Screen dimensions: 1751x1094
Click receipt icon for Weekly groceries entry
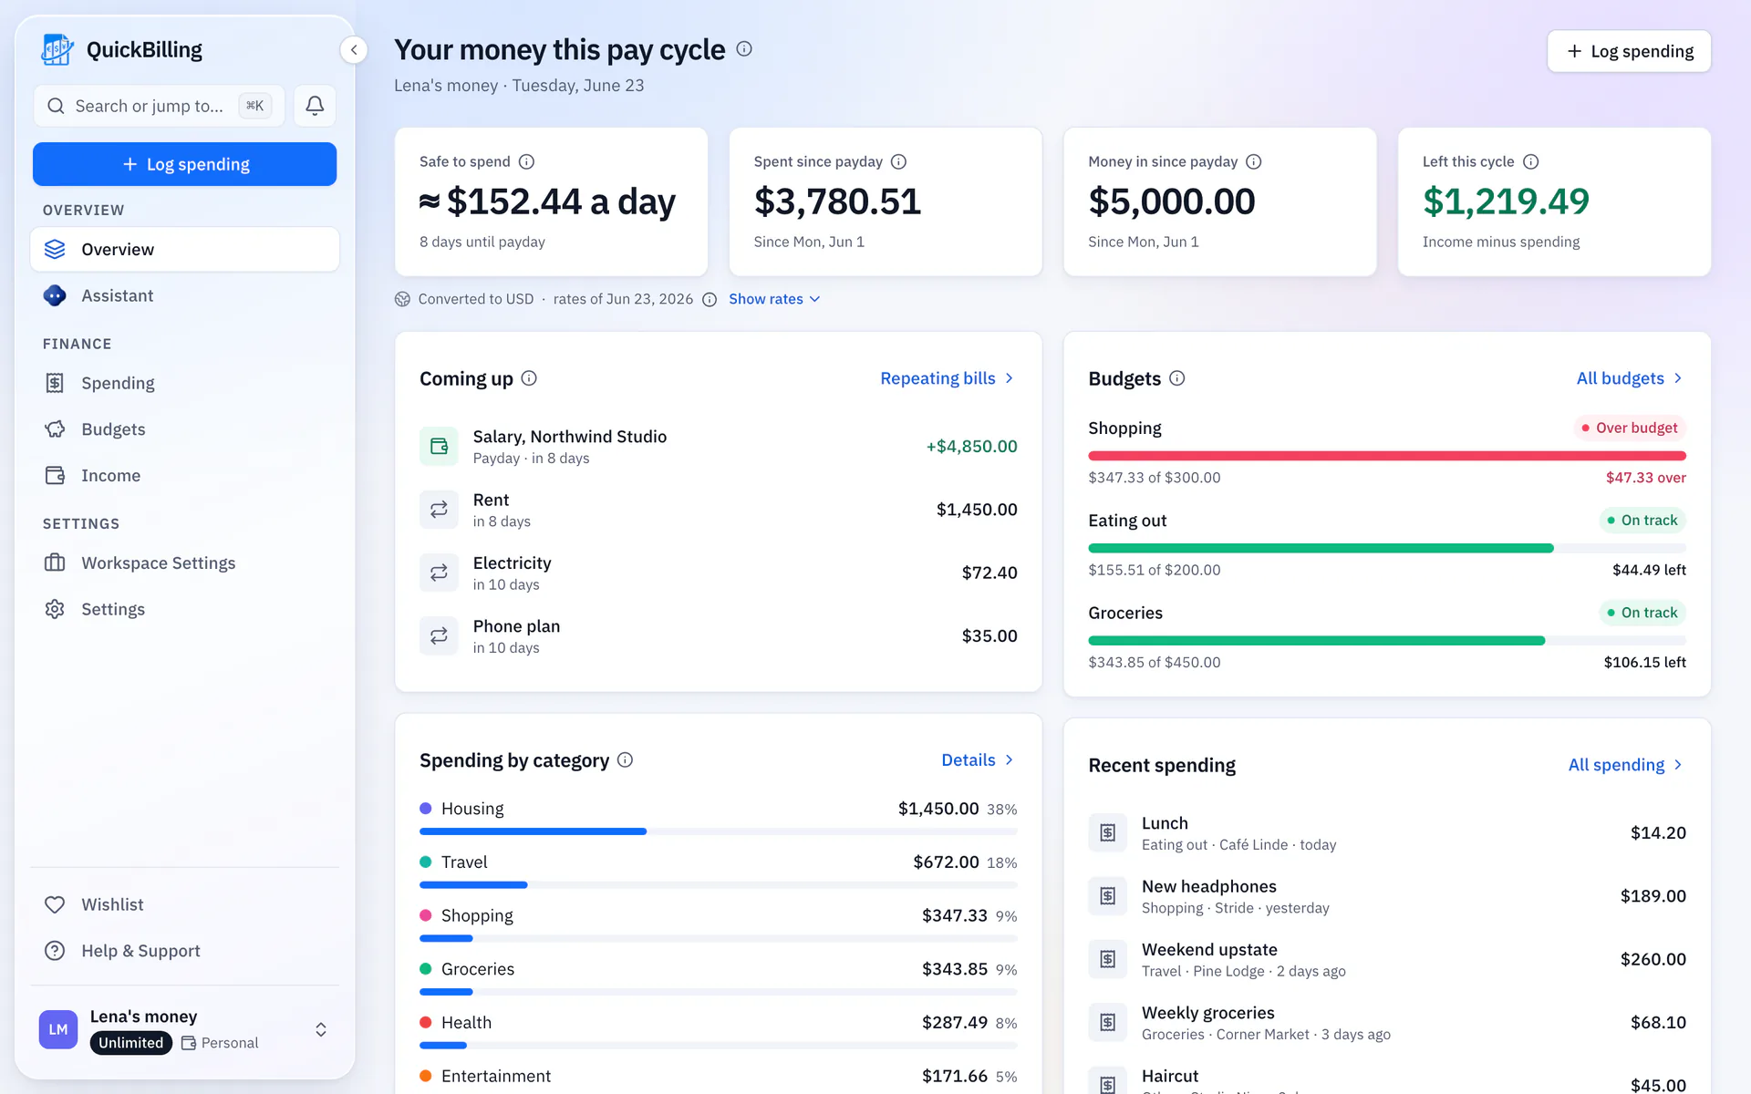[x=1107, y=1022]
